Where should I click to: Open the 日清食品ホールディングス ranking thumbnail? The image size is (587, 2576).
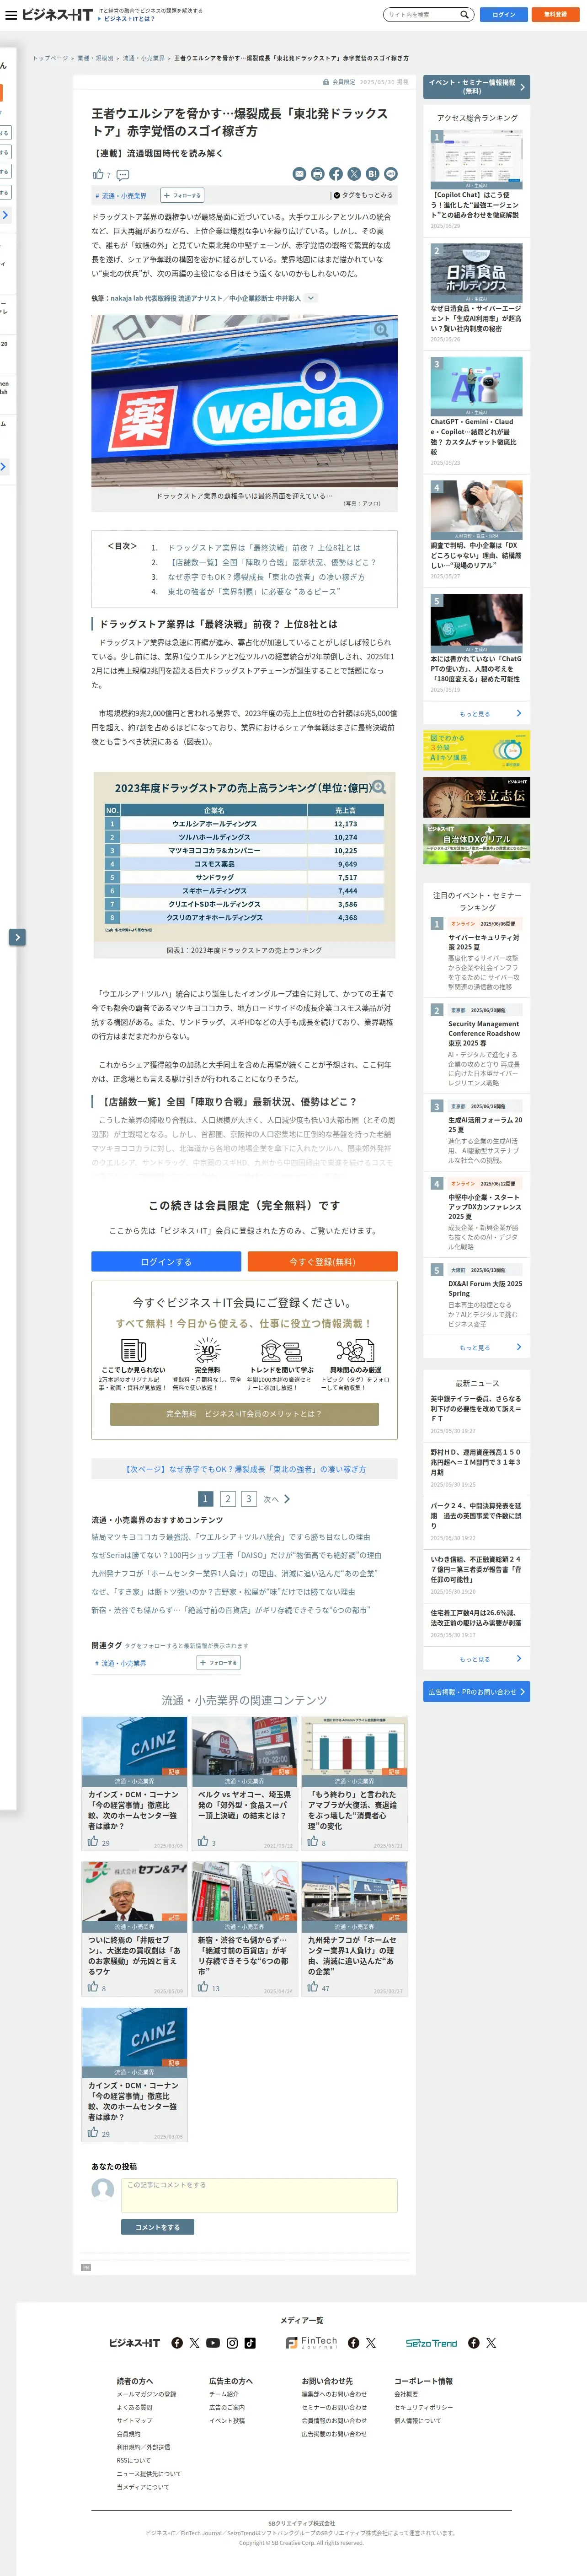tap(476, 273)
